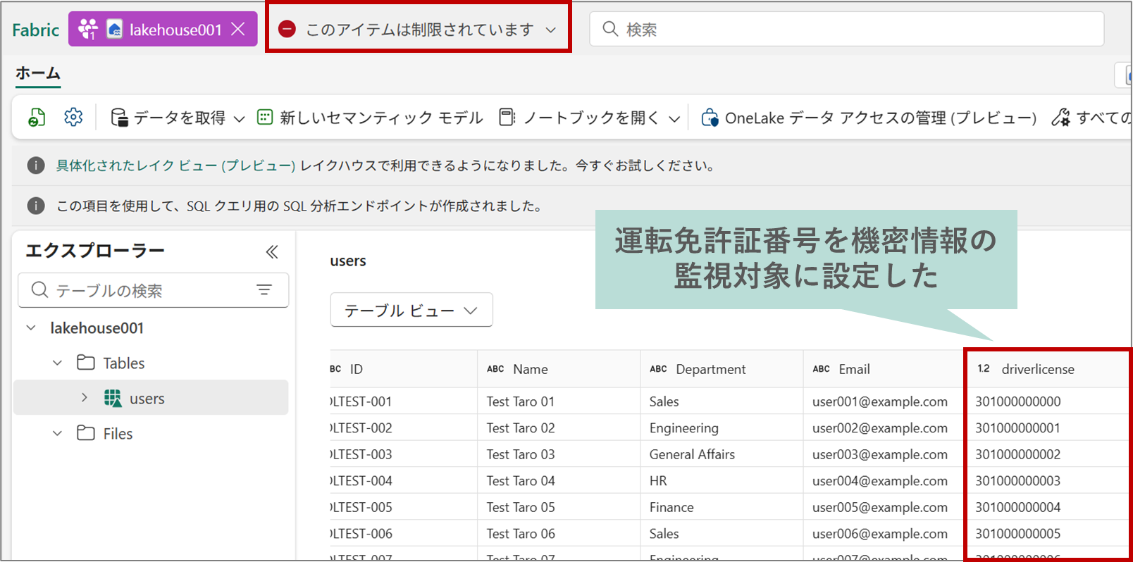
Task: Click the データを取得 button
Action: (x=168, y=118)
